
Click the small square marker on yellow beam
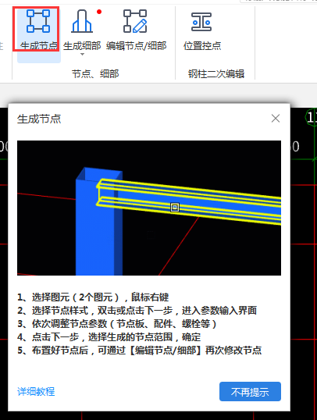tap(175, 208)
